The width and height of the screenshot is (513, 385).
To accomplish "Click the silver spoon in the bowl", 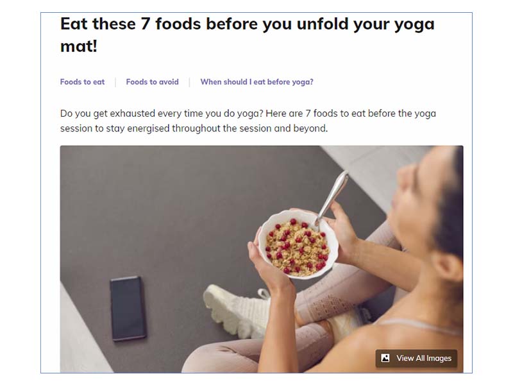I will (332, 198).
